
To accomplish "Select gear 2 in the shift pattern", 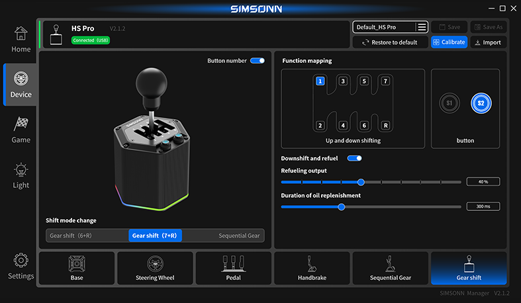I will tap(320, 126).
